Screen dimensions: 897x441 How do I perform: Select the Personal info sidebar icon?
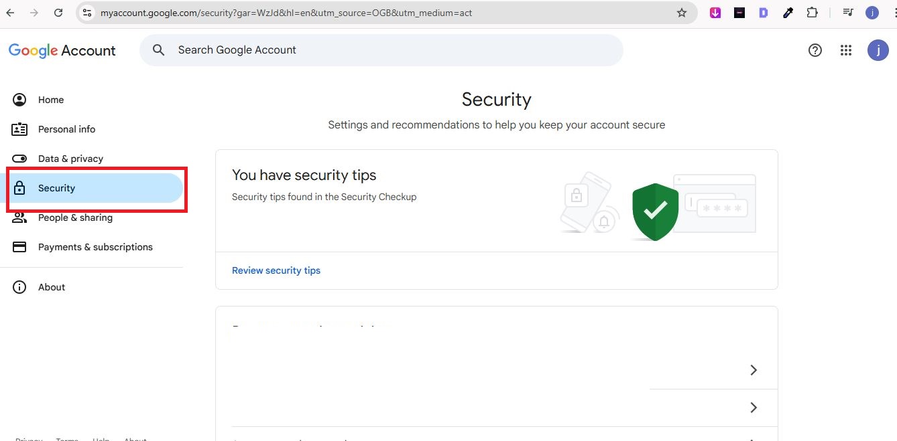coord(19,128)
